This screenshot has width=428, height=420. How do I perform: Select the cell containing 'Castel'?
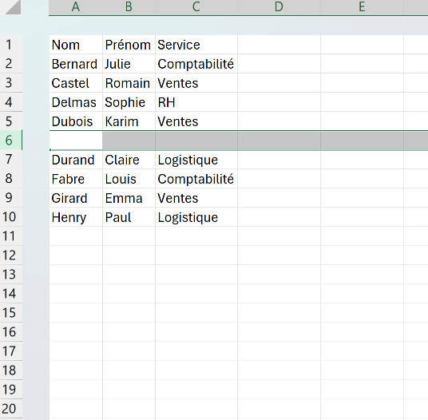click(x=76, y=83)
